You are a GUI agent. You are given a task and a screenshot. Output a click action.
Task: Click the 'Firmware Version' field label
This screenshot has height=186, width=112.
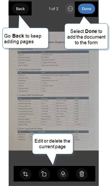(x=23, y=88)
